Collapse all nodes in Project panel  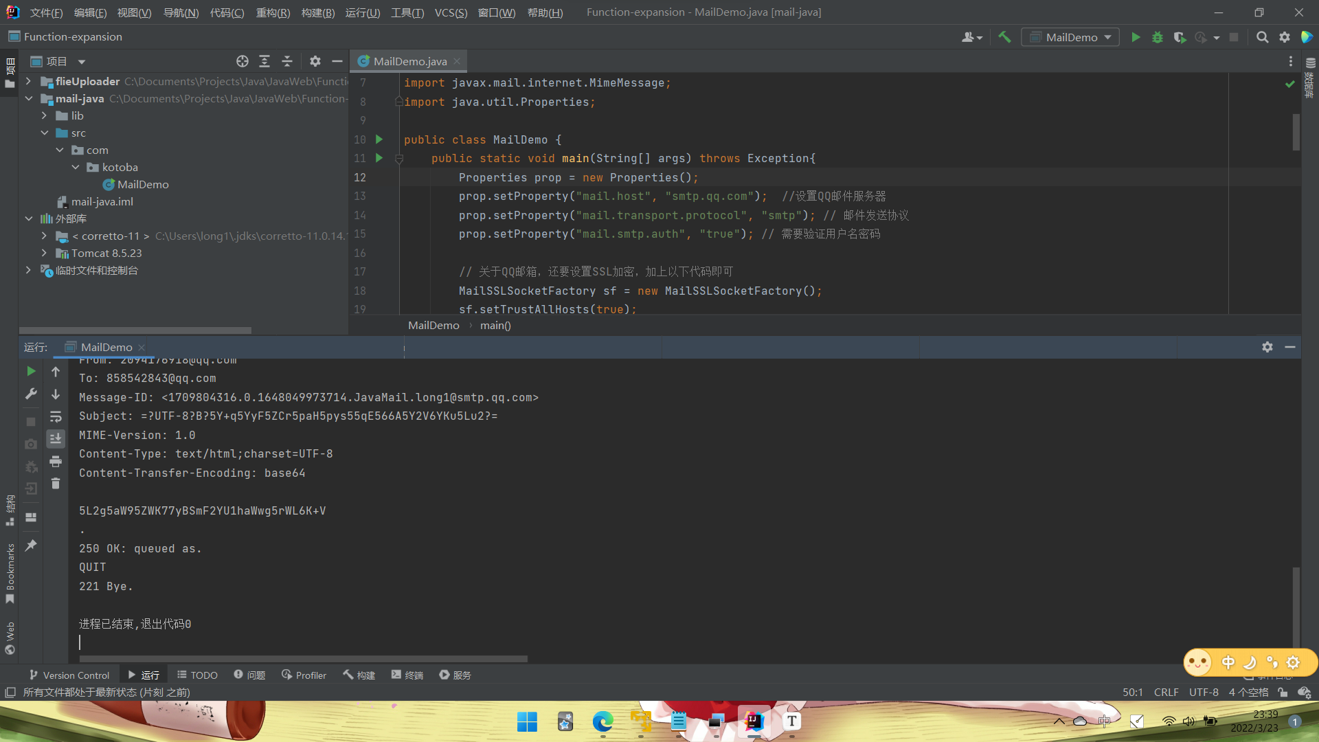click(286, 61)
